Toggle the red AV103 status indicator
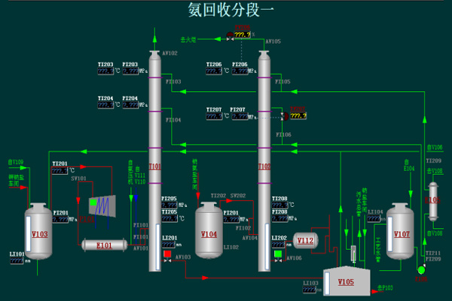The height and width of the screenshot is (301, 452). [167, 254]
